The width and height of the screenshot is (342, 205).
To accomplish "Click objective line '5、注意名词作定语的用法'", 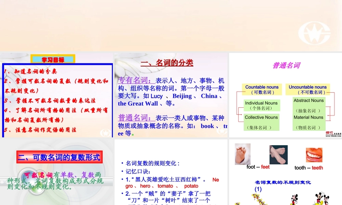I will pyautogui.click(x=40, y=130).
